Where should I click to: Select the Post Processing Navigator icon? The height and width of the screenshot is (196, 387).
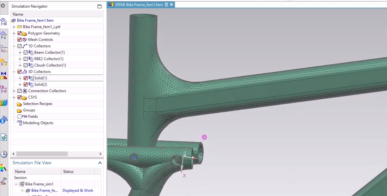(4, 36)
